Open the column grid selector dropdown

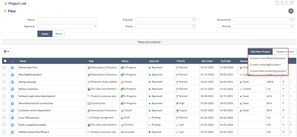tap(6, 51)
